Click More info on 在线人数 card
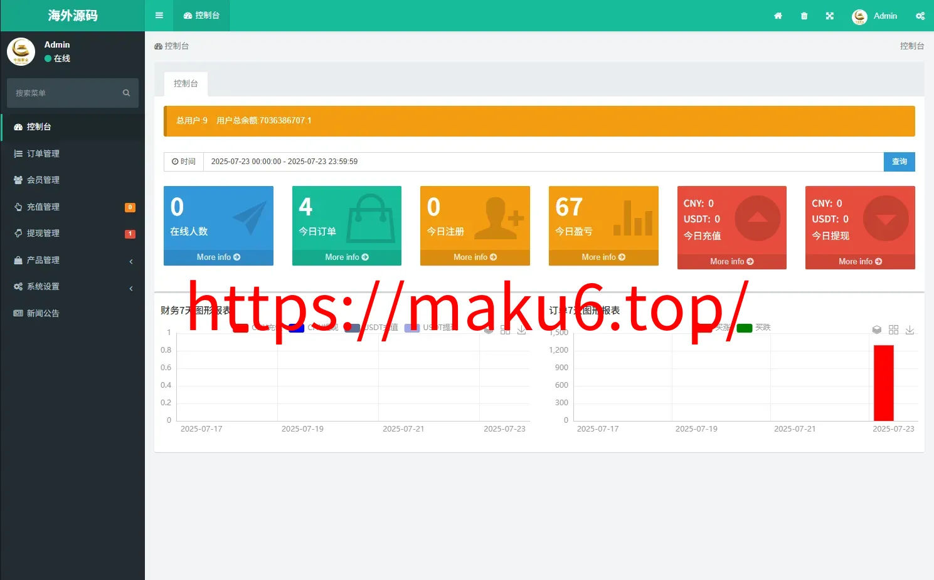This screenshot has height=580, width=934. click(218, 257)
